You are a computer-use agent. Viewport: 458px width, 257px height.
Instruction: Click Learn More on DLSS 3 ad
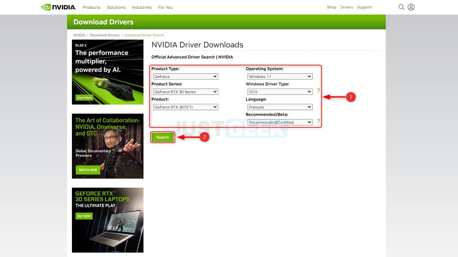[x=84, y=97]
